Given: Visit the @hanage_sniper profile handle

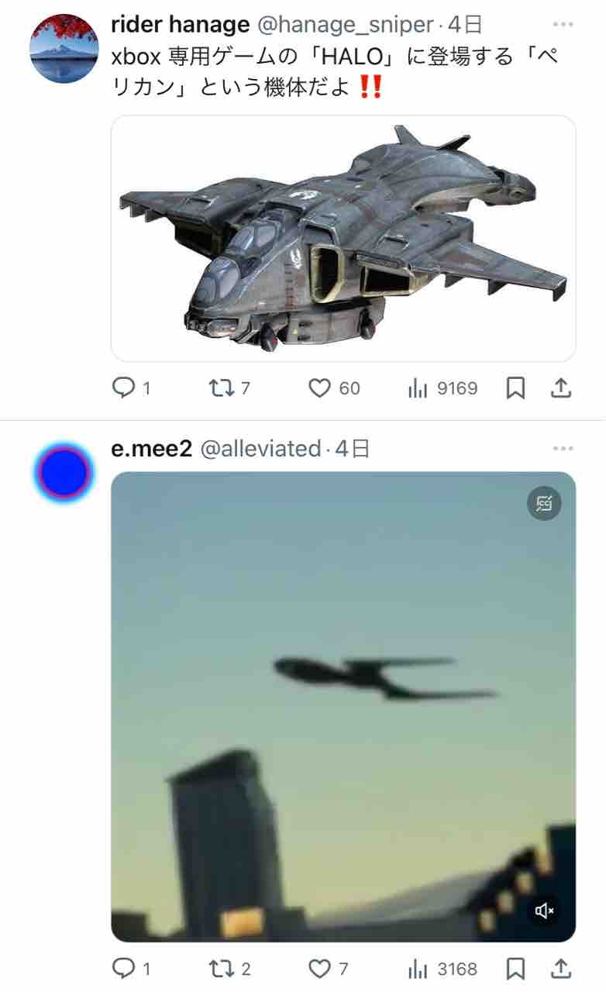Looking at the screenshot, I should (345, 26).
